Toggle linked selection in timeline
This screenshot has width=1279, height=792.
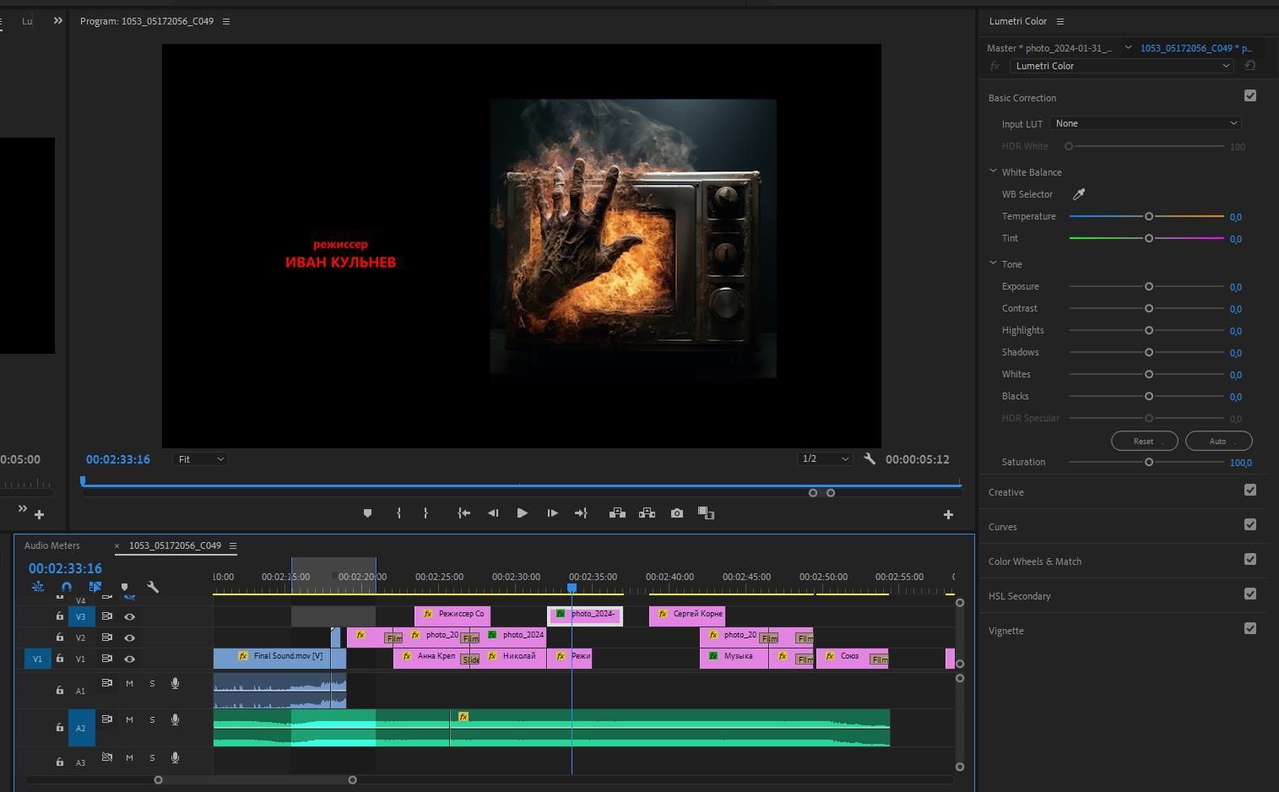(x=95, y=587)
